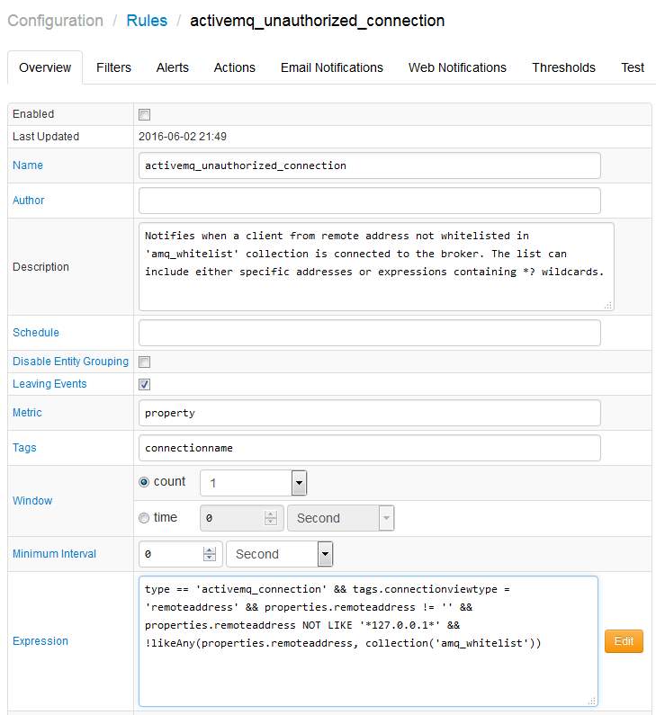The width and height of the screenshot is (656, 715).
Task: Click the empty Author field
Action: (370, 201)
